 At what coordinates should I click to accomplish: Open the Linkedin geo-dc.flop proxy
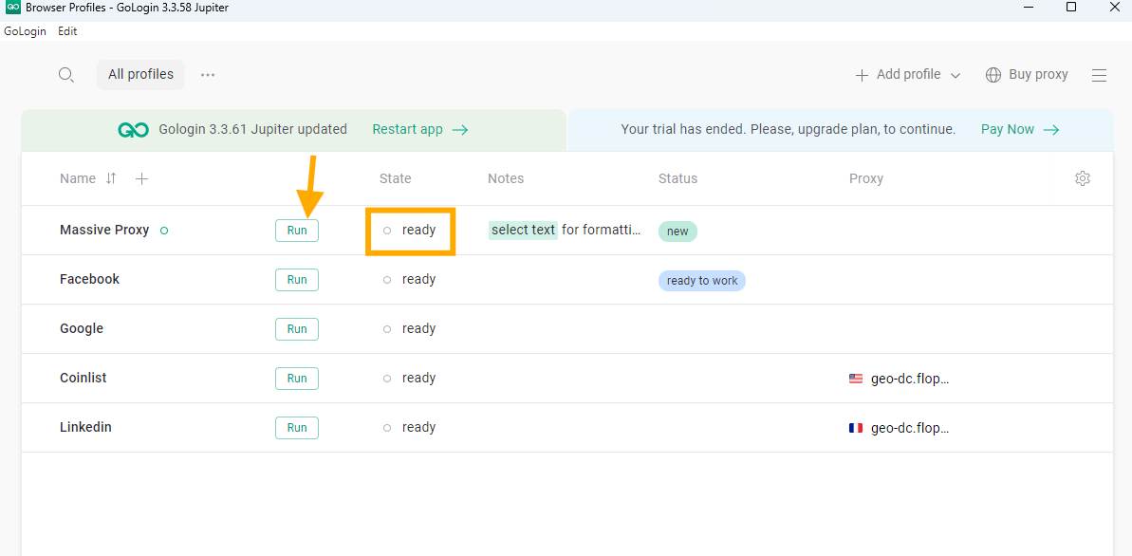coord(910,428)
